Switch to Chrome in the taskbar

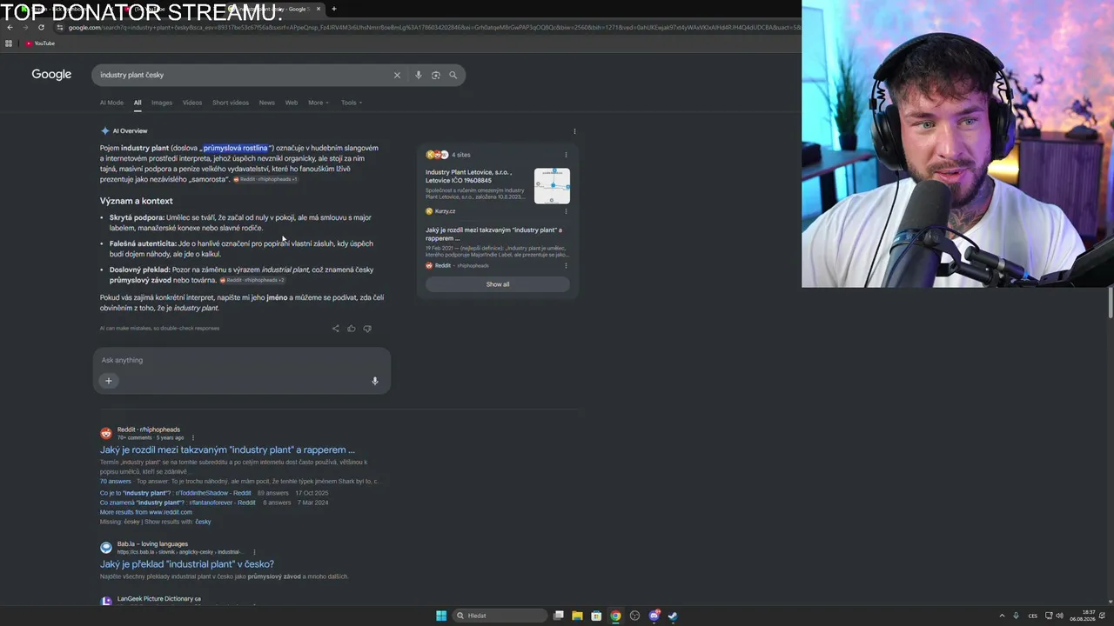(x=615, y=616)
